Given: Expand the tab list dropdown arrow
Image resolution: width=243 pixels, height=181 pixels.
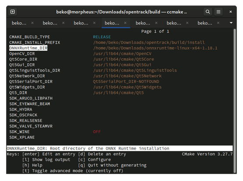Looking at the screenshot, I should pos(231,23).
